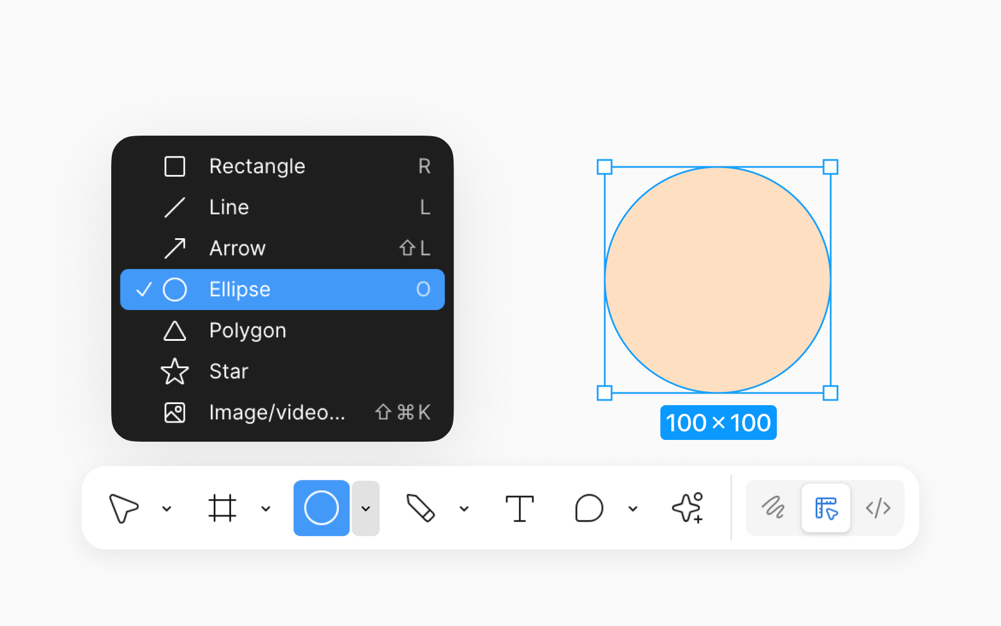Click the 100 × 100 size badge
The image size is (1001, 626).
click(x=718, y=423)
